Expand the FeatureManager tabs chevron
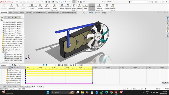 [x=23, y=17]
